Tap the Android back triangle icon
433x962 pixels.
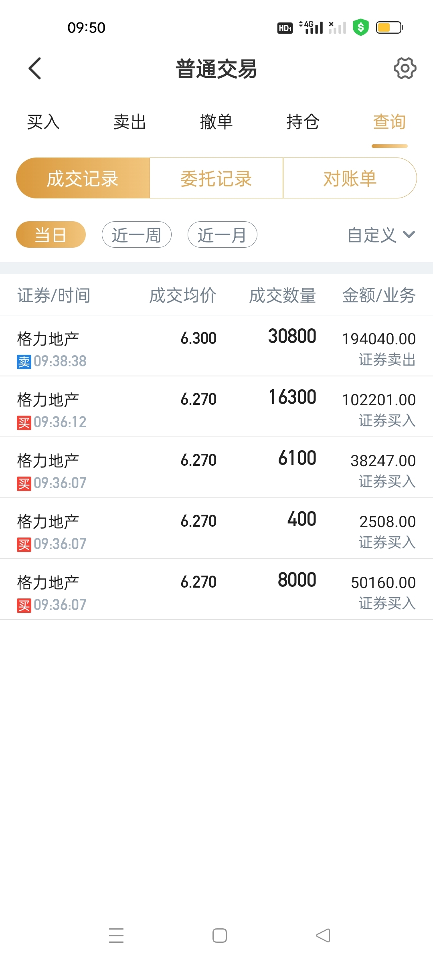point(323,936)
